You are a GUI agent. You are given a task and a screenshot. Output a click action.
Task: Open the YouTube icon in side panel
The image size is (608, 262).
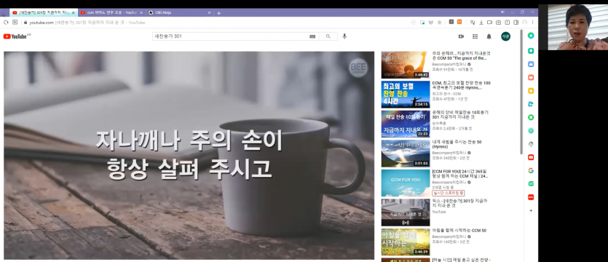531,157
